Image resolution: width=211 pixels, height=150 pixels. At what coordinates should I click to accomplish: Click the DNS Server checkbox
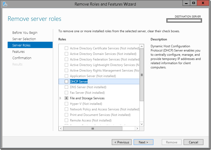coord(66,87)
